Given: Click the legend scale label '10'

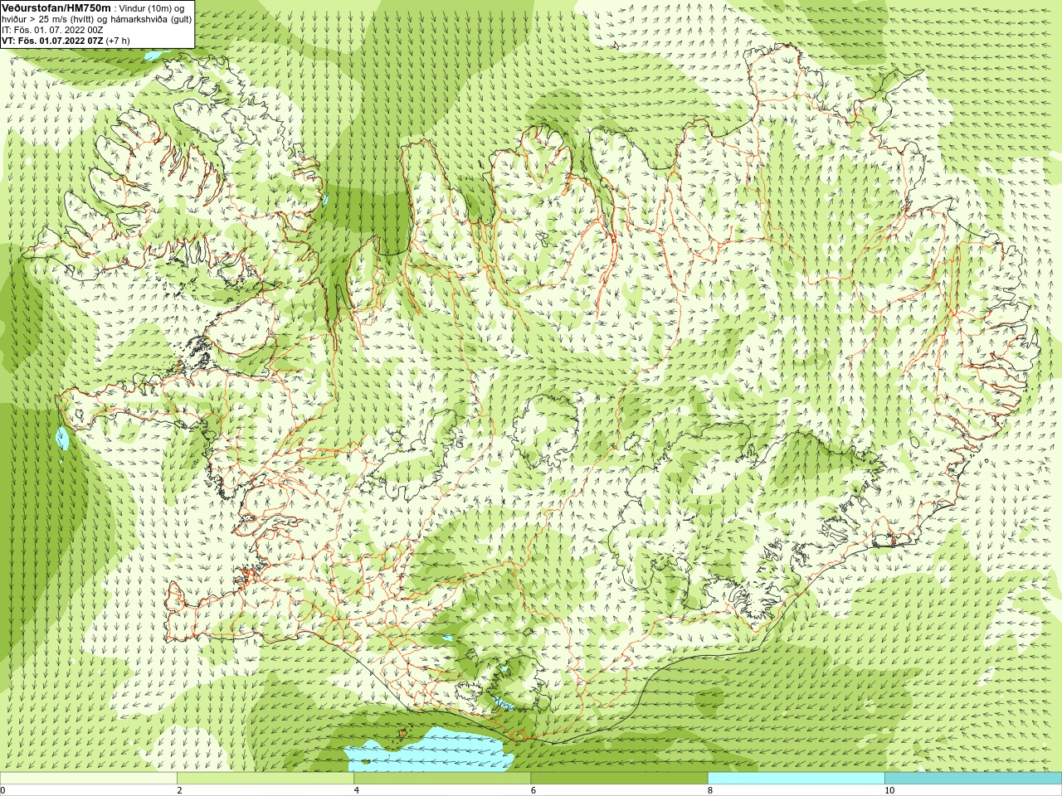Looking at the screenshot, I should click(889, 790).
